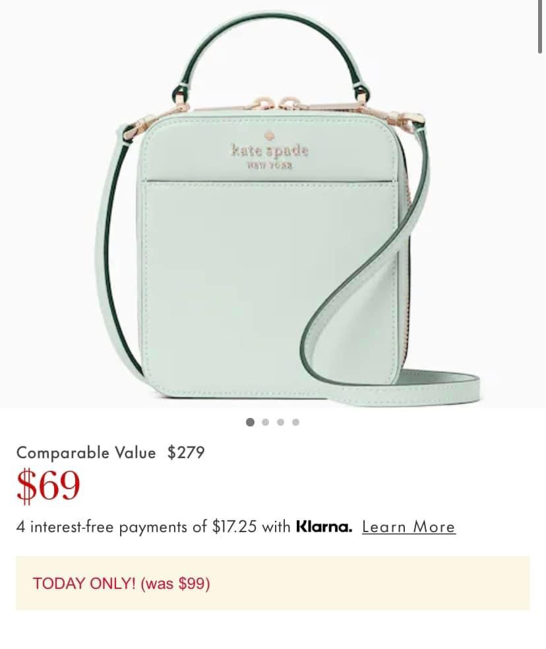Click the red $69 sale price

tap(48, 486)
